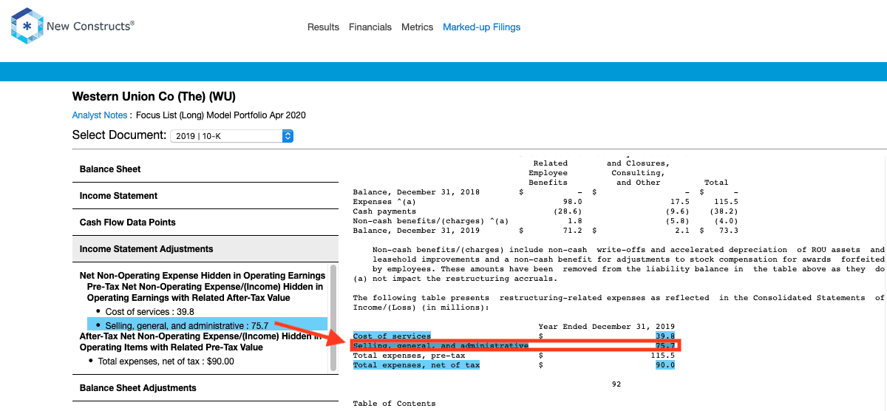887x411 pixels.
Task: Click 'Total expenses, pre-tax' row in filing
Action: [x=514, y=356]
